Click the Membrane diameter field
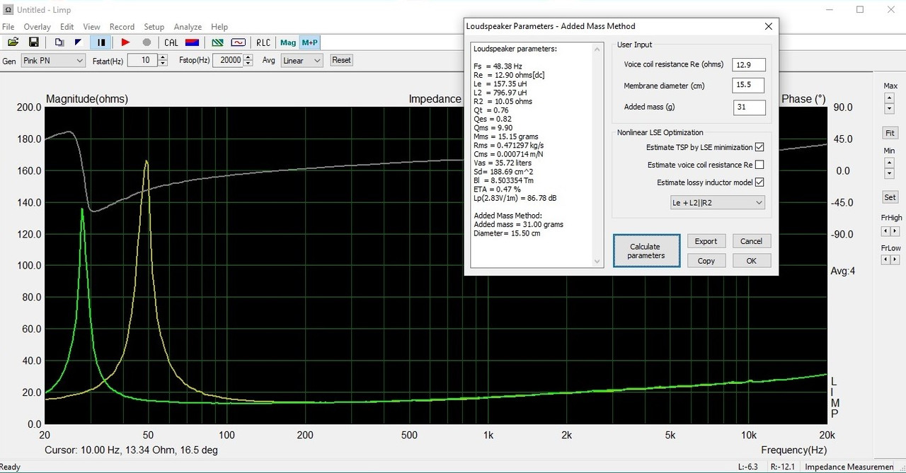 pyautogui.click(x=748, y=86)
